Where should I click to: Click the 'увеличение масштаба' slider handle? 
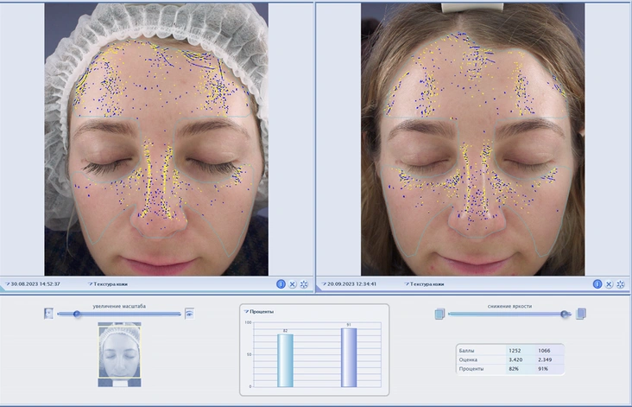pos(77,314)
